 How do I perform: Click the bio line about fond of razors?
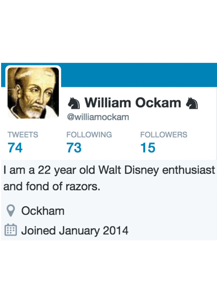[52, 186]
